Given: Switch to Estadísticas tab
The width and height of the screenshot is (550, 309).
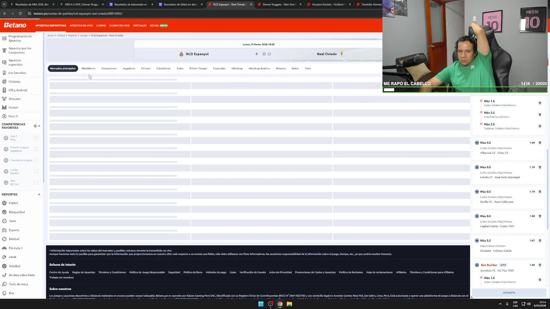Looking at the screenshot, I should point(164,68).
